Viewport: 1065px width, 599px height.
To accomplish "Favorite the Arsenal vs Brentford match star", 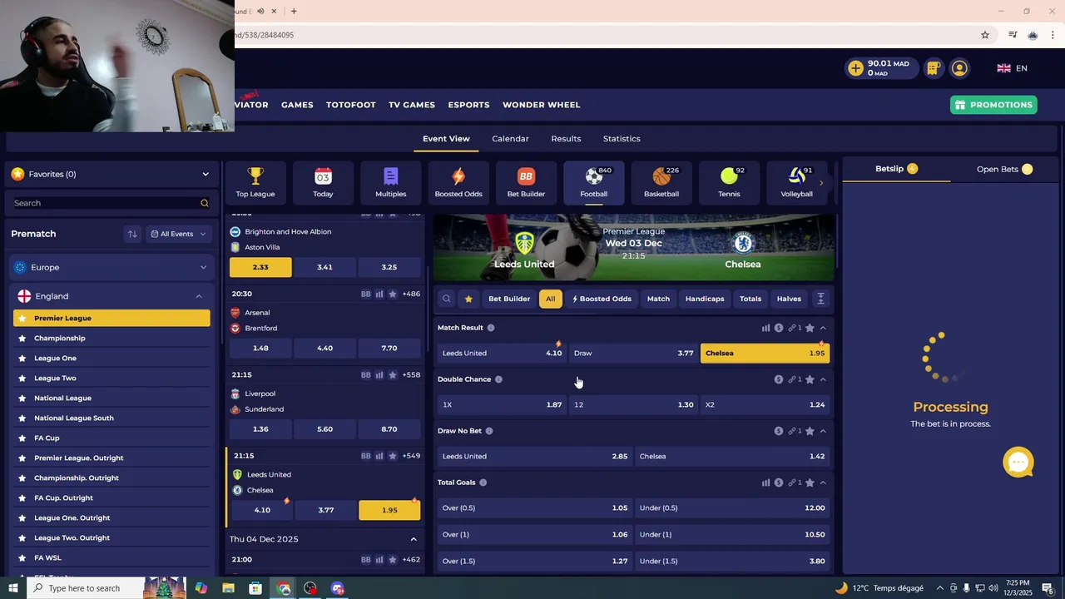I will click(x=393, y=294).
